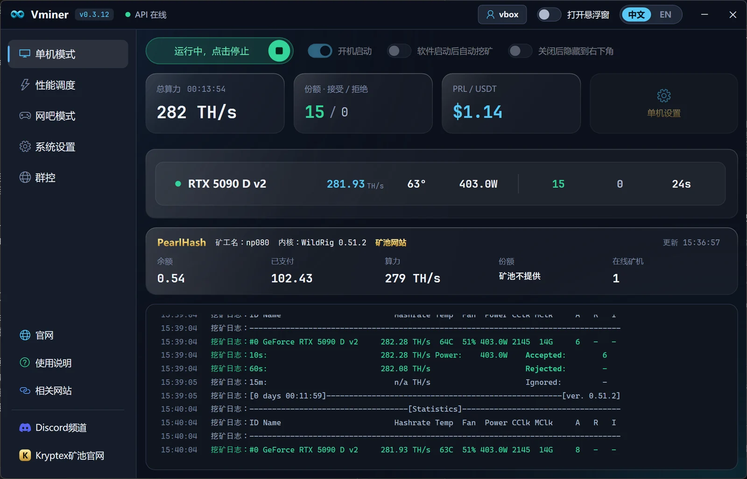747x479 pixels.
Task: Click the globe icon beside 群控
Action: coord(25,177)
